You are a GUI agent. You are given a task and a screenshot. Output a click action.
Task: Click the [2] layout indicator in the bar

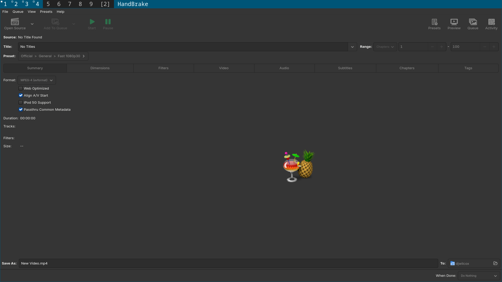pyautogui.click(x=105, y=4)
